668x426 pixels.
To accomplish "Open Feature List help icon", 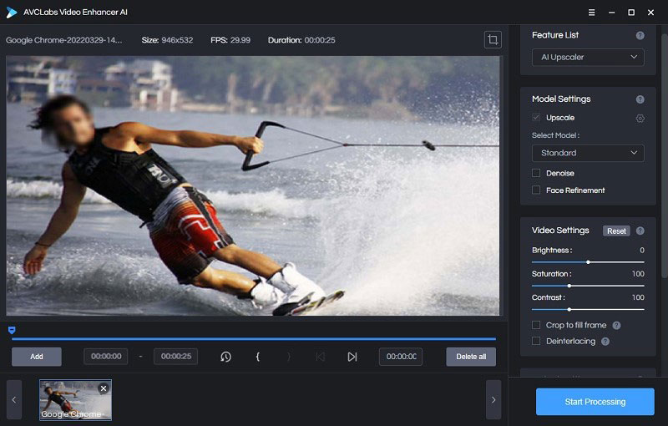I will point(640,35).
